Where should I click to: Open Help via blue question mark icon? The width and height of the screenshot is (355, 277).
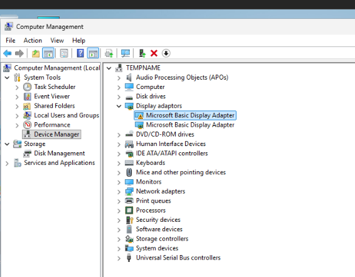(80, 53)
